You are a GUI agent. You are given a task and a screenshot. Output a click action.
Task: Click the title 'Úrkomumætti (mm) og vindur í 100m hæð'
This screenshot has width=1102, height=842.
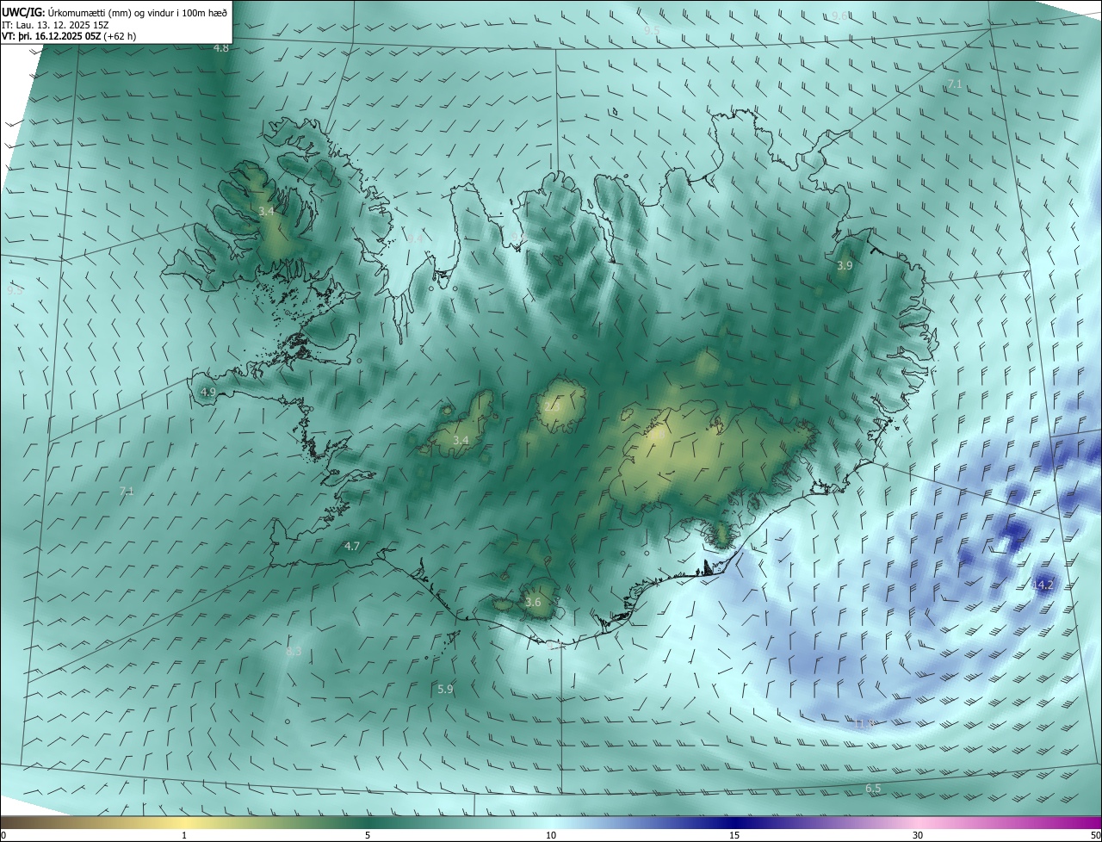point(138,12)
